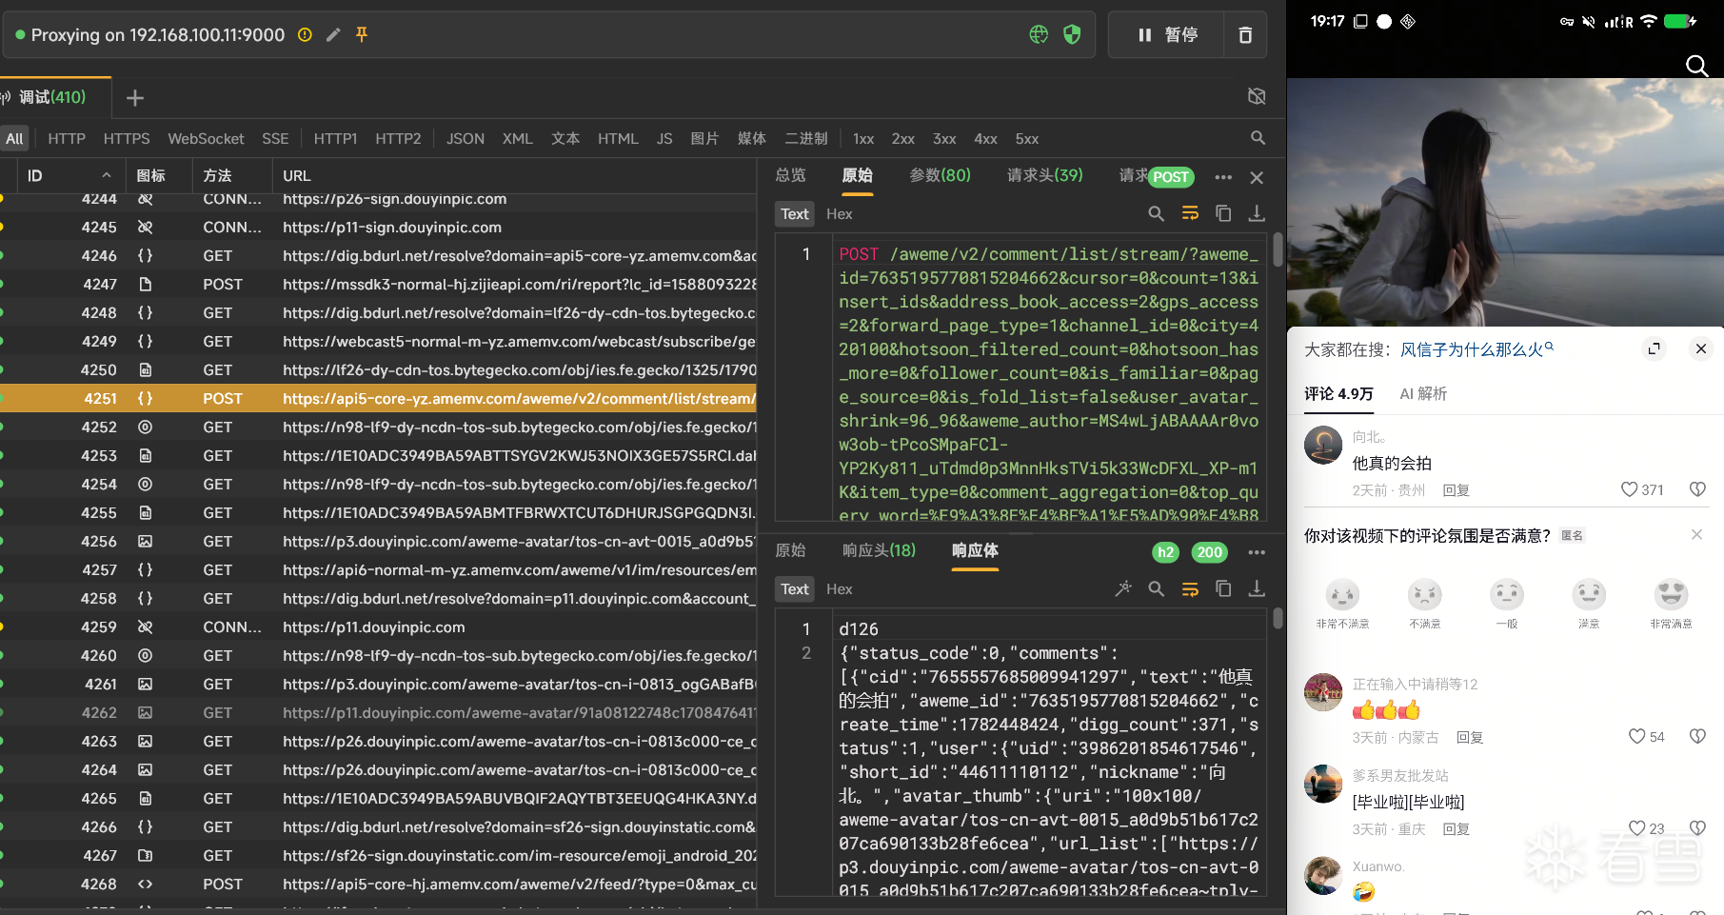
Task: Filter requests by XML
Action: pos(518,139)
